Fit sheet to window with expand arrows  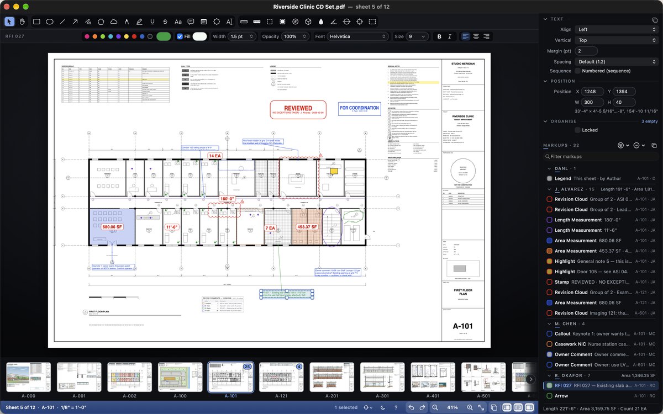482,407
